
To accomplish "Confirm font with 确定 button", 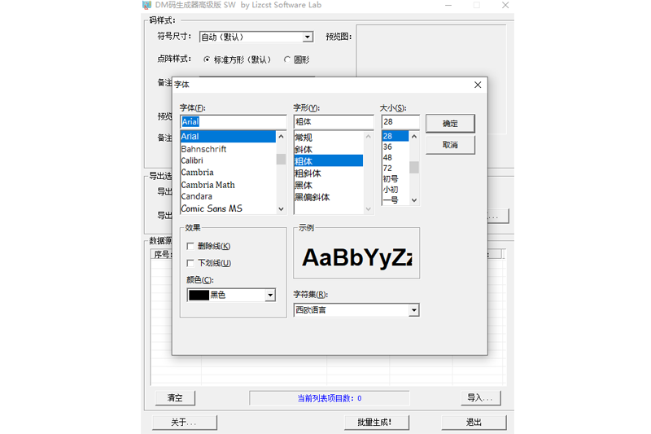I will pos(450,123).
